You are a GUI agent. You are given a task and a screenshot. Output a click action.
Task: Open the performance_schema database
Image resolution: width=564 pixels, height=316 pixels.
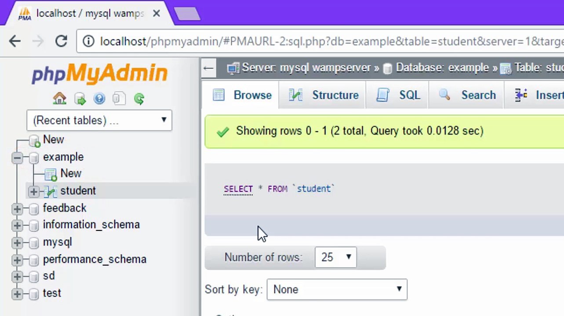(95, 259)
